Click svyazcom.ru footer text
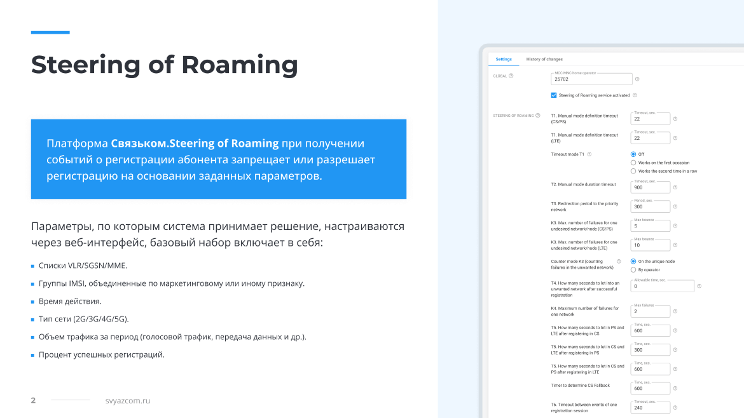Viewport: 744px width, 418px height. click(128, 400)
